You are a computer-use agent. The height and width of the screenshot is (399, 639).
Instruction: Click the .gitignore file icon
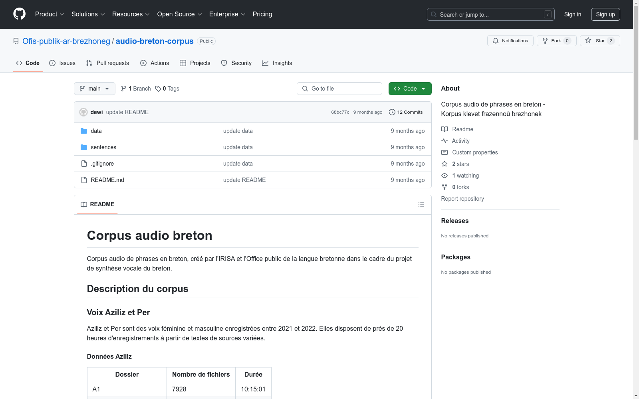click(84, 164)
